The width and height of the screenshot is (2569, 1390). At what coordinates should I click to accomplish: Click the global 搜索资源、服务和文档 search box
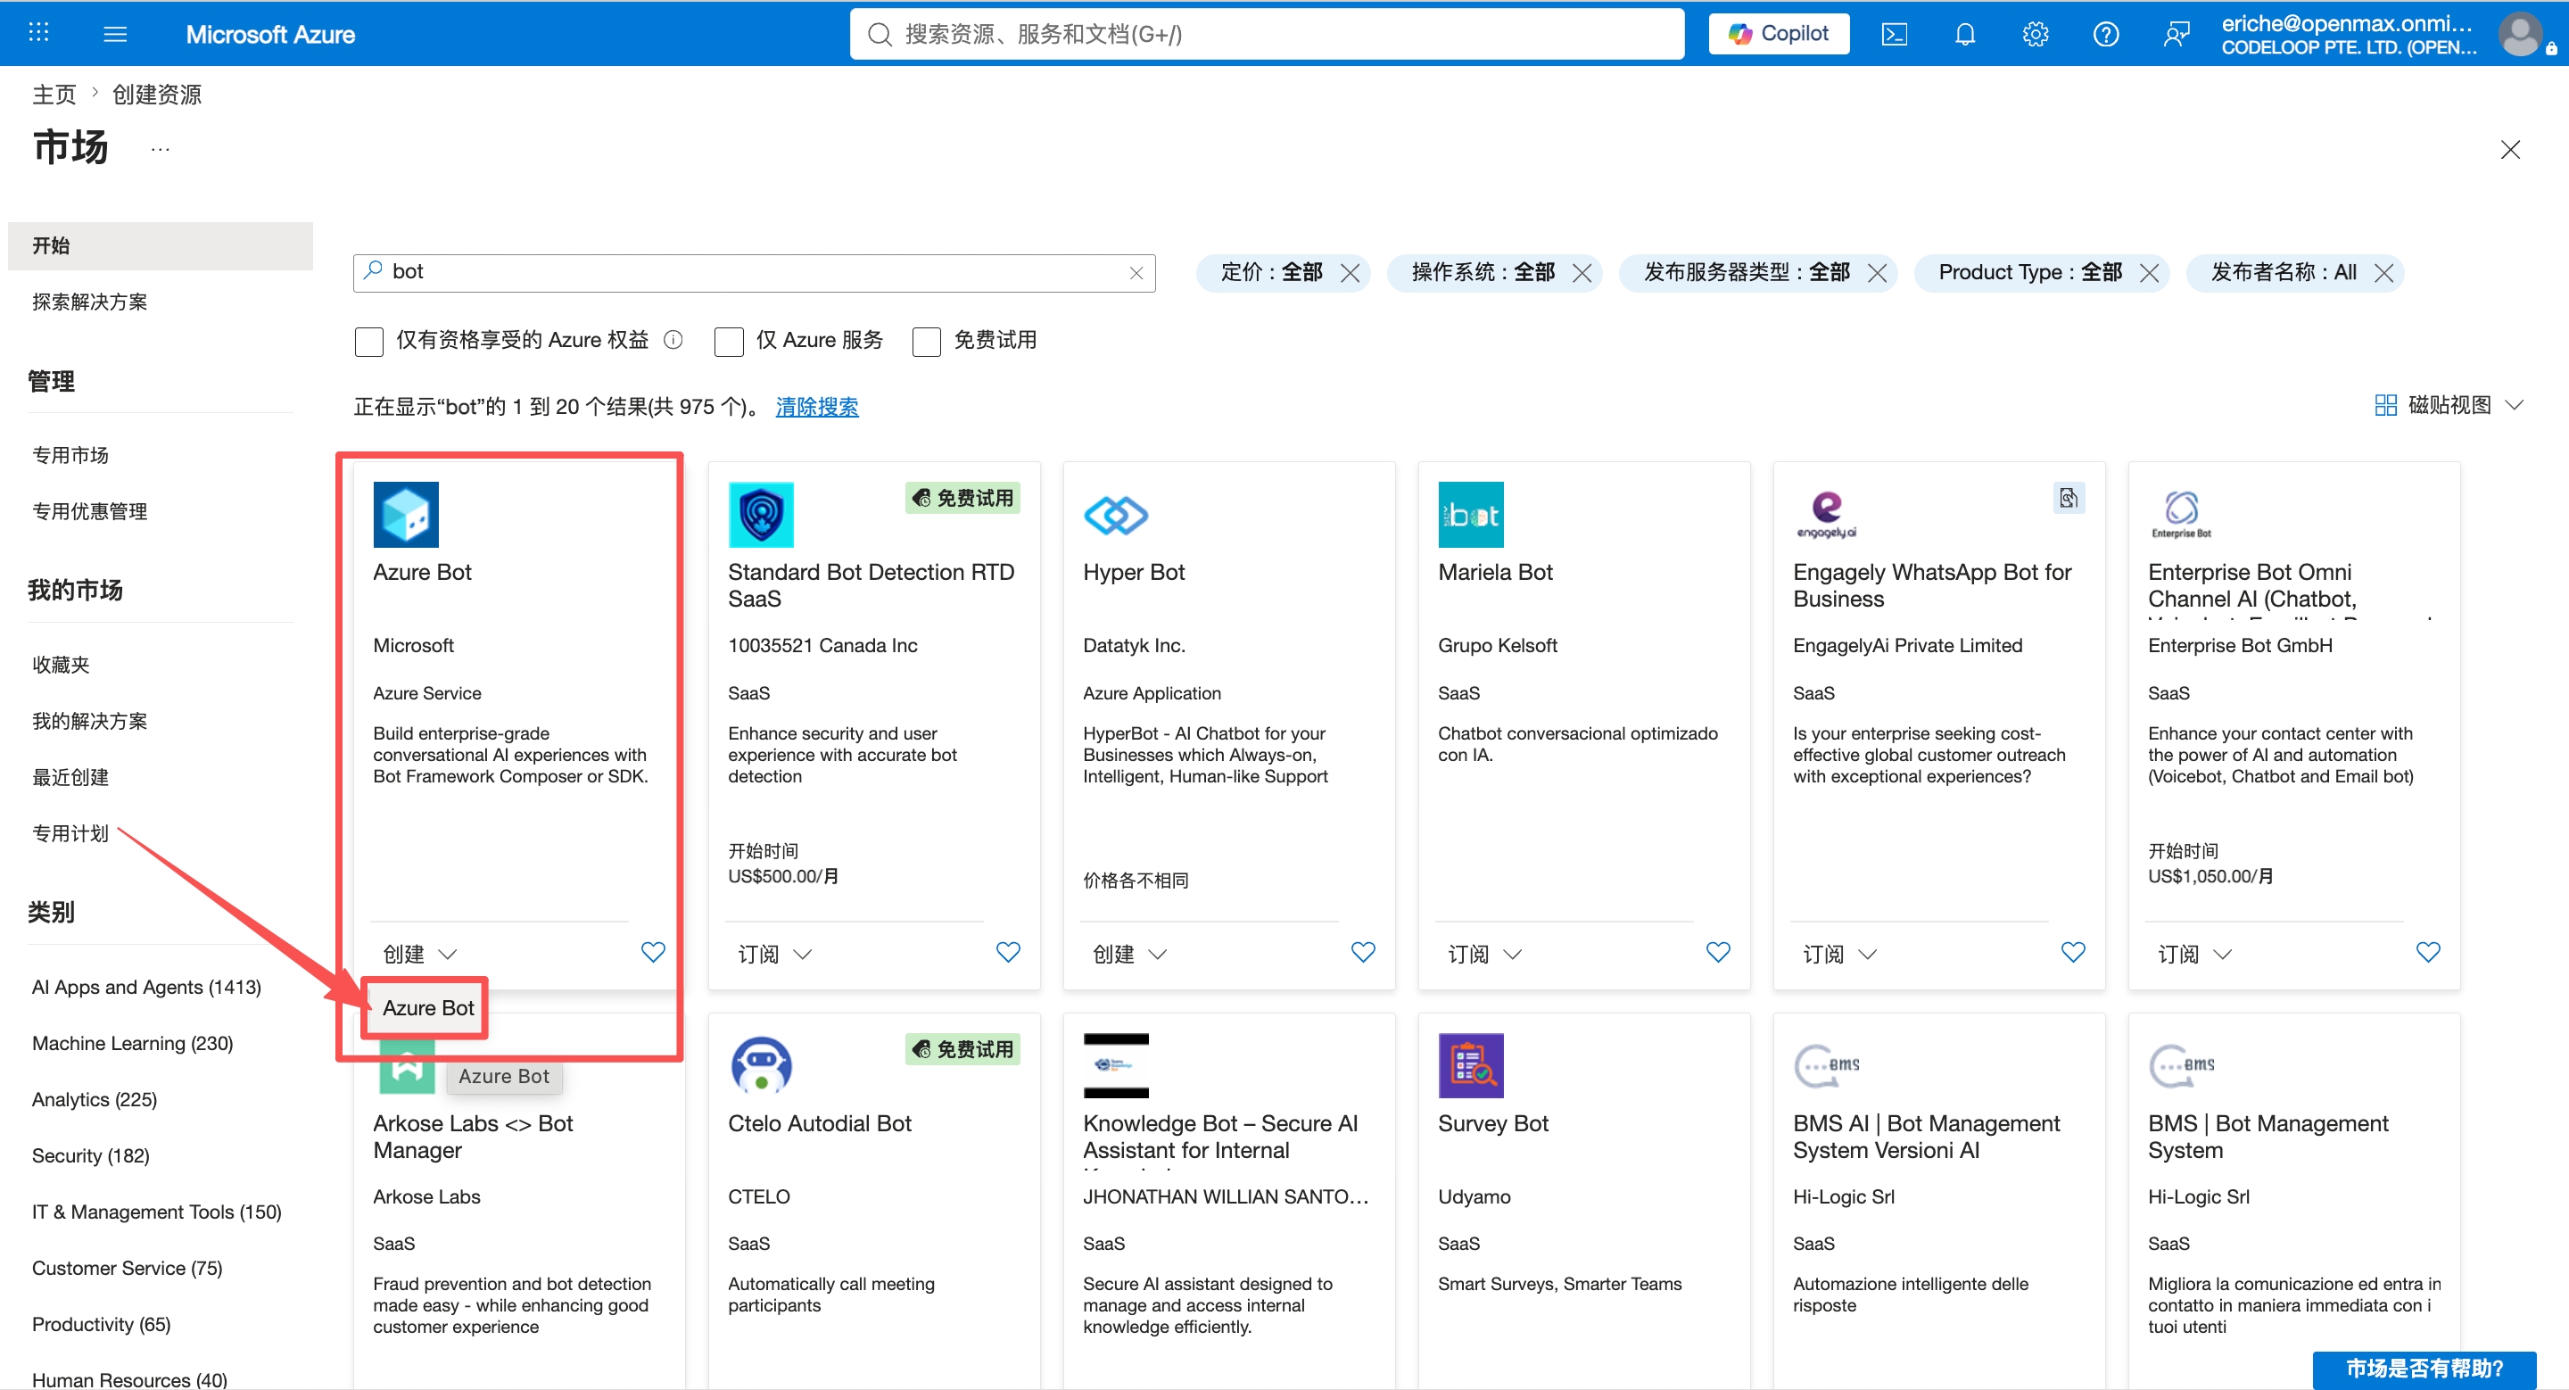point(1267,34)
